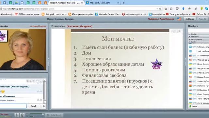
Task: Open downloads via blue arrow icon
Action: click(183, 9)
